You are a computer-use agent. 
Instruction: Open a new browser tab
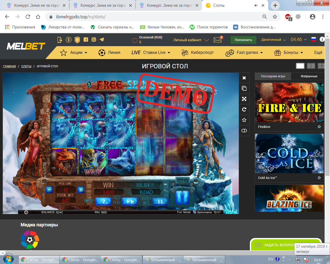(275, 5)
